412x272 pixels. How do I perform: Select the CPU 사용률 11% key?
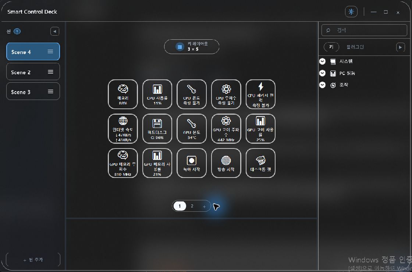click(157, 94)
